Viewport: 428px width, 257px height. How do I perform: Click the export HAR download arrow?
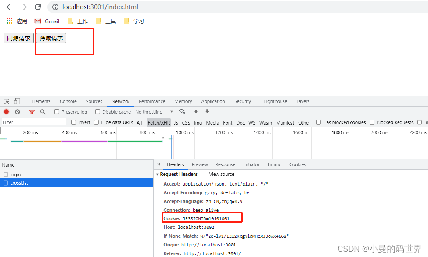(207, 112)
